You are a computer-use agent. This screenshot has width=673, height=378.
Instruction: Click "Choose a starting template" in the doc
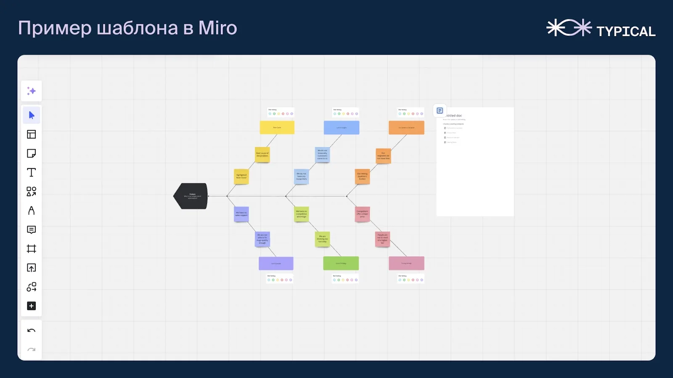click(x=453, y=124)
